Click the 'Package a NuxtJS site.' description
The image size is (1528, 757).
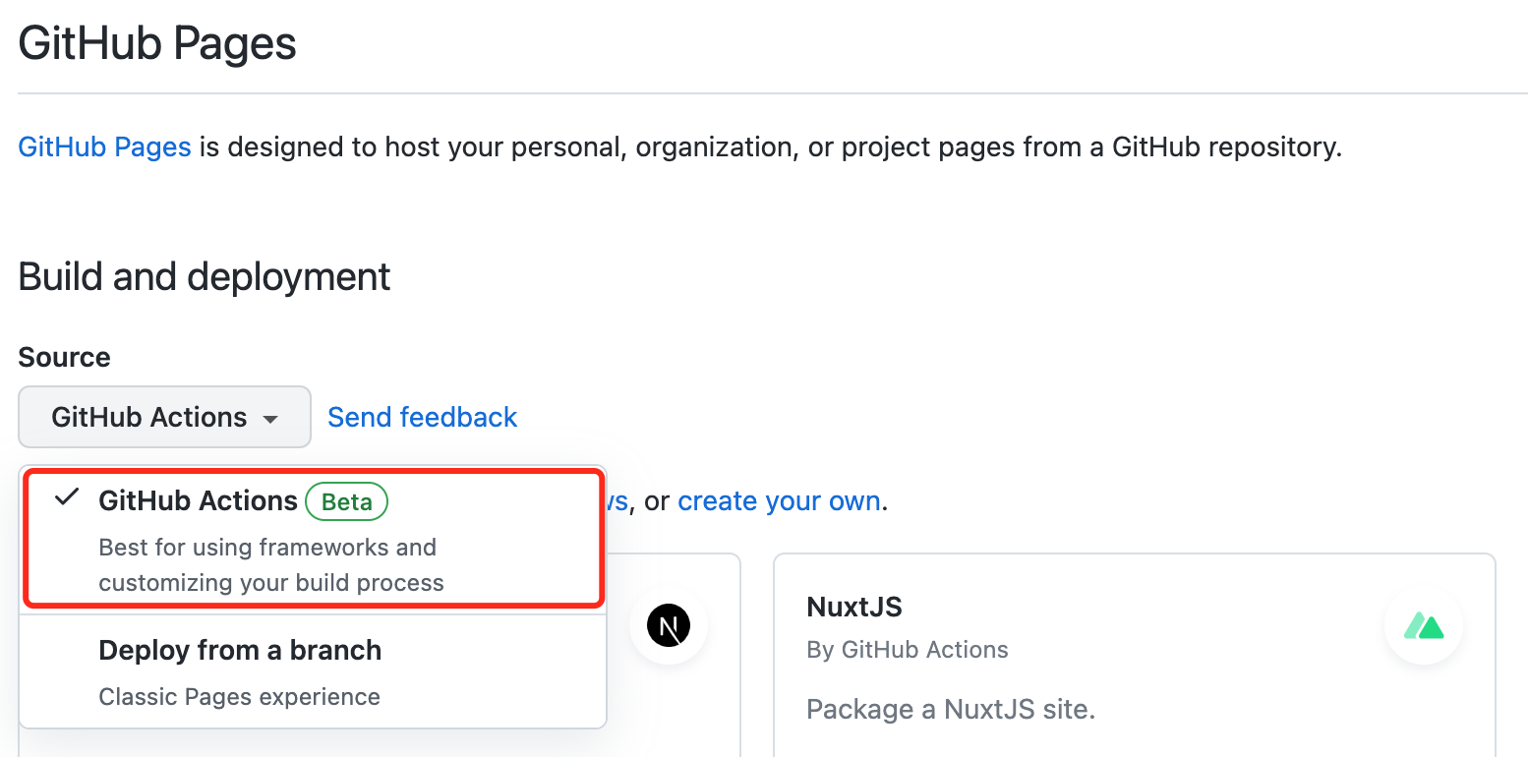point(950,709)
